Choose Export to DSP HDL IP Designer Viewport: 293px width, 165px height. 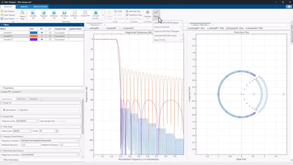pyautogui.click(x=168, y=31)
